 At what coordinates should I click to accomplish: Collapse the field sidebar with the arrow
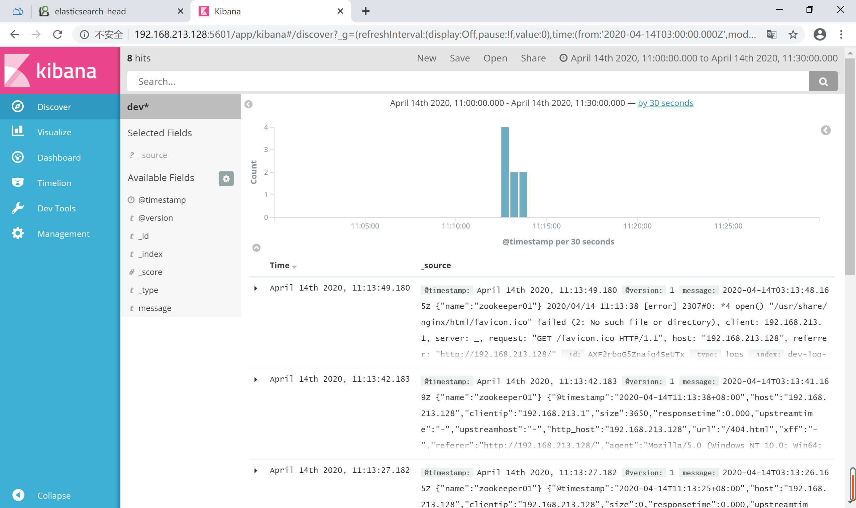248,104
